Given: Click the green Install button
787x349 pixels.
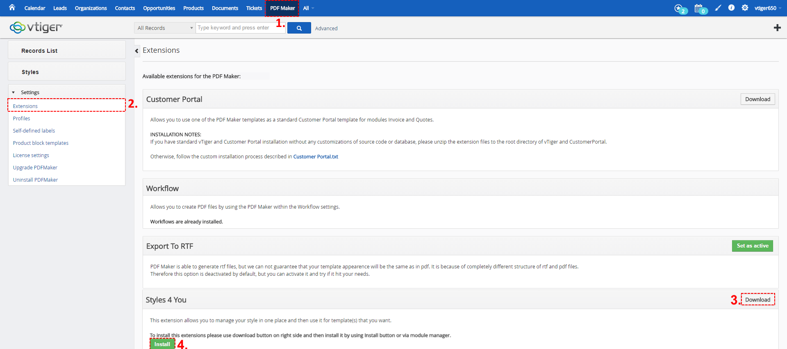Looking at the screenshot, I should pos(162,344).
